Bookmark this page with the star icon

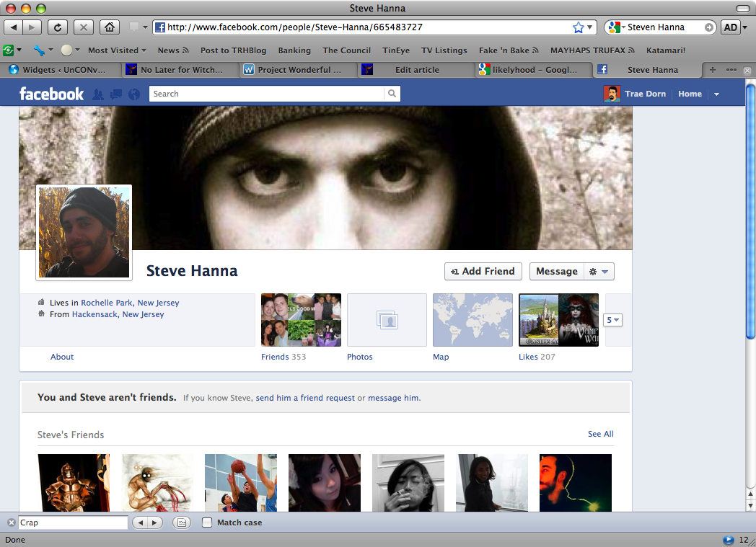click(x=578, y=27)
